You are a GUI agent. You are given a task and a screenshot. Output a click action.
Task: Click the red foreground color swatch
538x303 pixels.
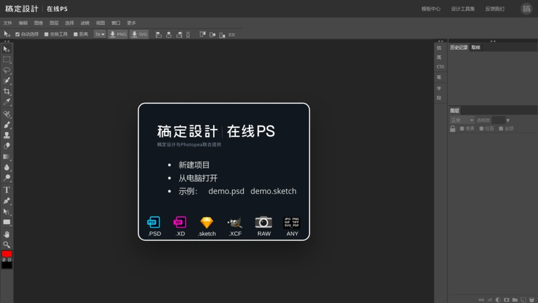click(x=7, y=254)
